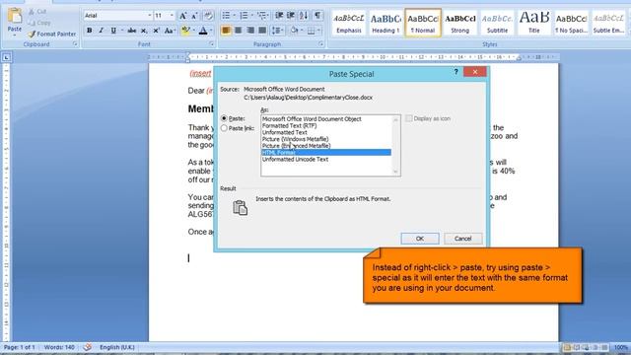Open the Arial font name dropdown
Image resolution: width=631 pixels, height=355 pixels.
pos(150,16)
